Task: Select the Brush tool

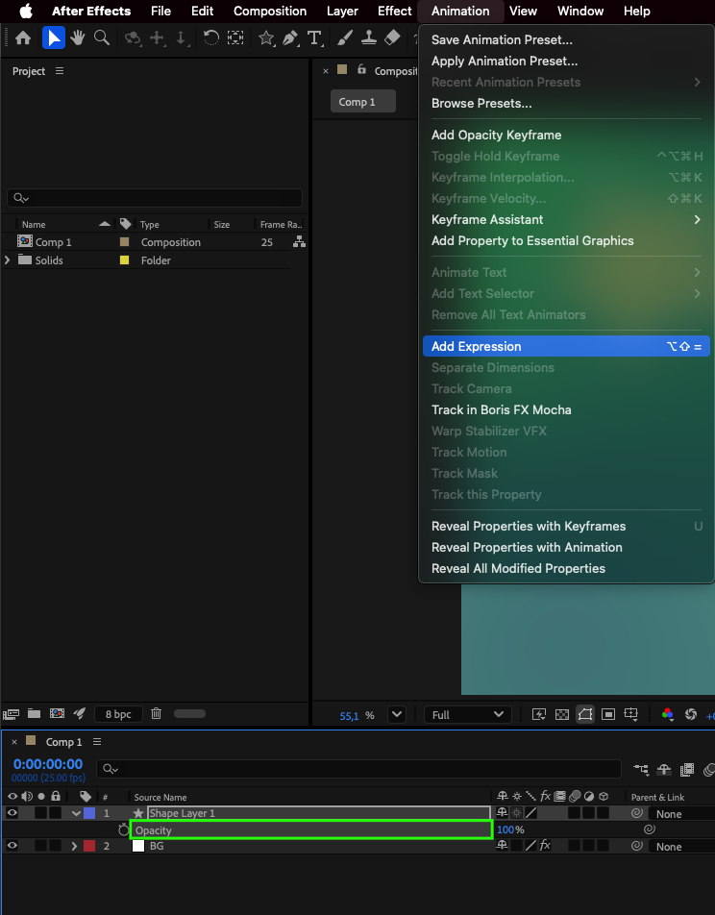Action: tap(345, 38)
